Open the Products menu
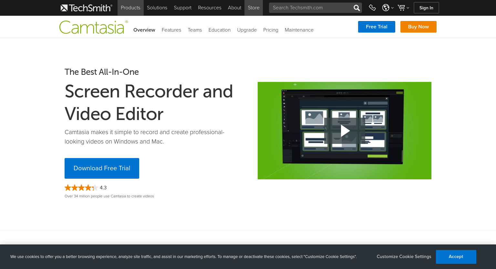496x269 pixels. (130, 8)
